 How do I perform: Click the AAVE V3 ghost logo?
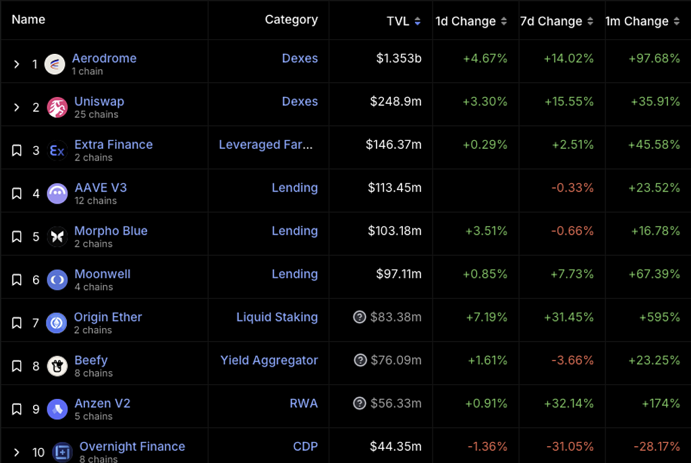point(57,193)
